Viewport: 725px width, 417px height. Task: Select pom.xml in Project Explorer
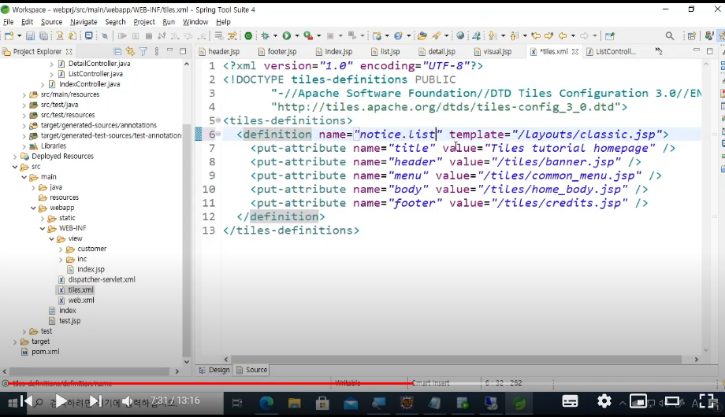[x=46, y=352]
